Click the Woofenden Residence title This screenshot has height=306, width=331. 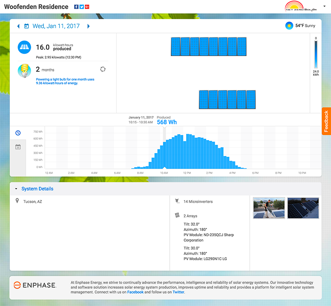coord(36,7)
